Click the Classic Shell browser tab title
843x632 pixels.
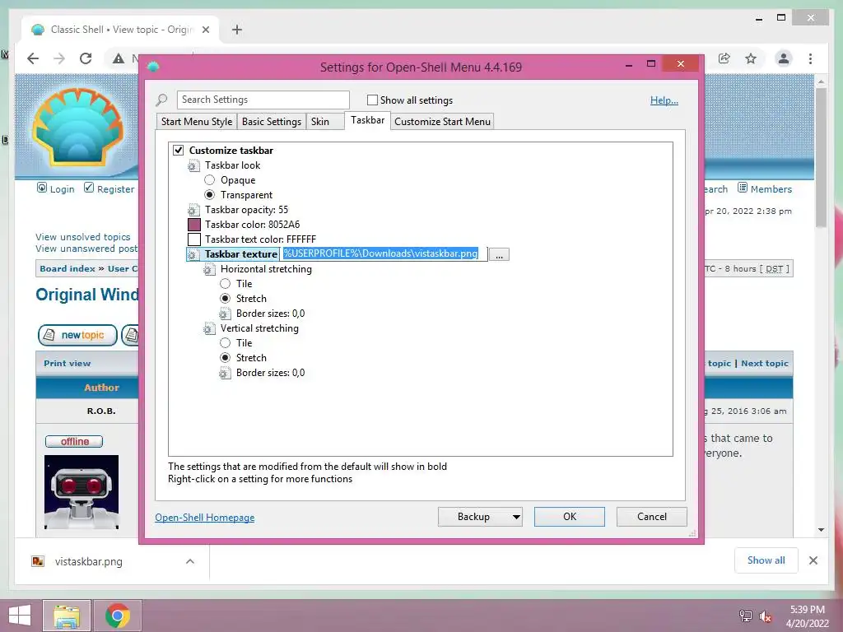(122, 30)
